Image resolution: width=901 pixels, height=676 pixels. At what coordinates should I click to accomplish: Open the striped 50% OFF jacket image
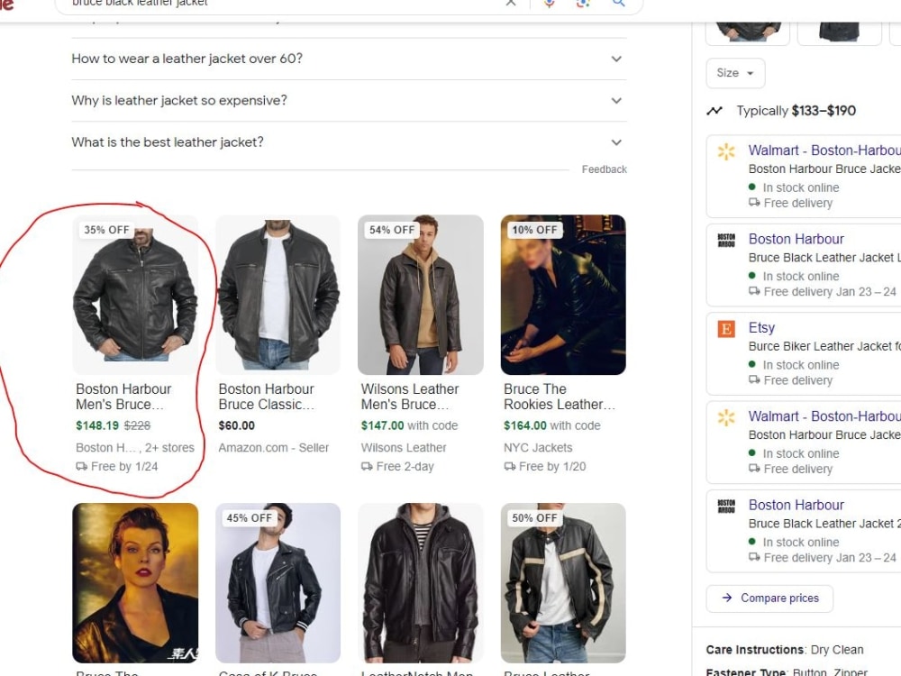pyautogui.click(x=563, y=583)
